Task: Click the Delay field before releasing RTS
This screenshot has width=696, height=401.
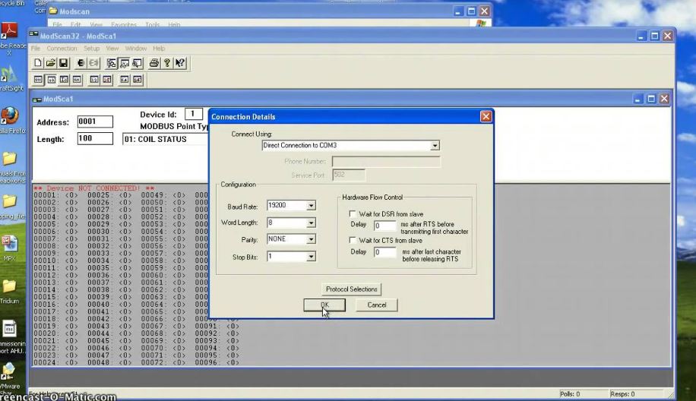Action: (384, 252)
